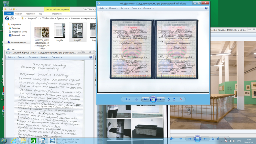Viewport: 256px width, 144px height.
Task: Click the actual size icon in 04_Дыплом viewer
Action: [x=136, y=99]
